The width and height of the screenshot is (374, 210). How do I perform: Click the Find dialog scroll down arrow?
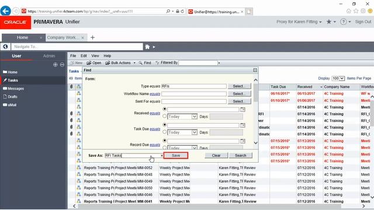(x=255, y=143)
